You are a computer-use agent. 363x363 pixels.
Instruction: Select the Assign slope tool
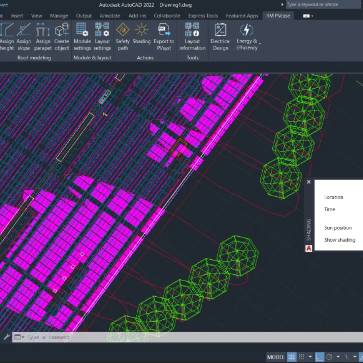[24, 37]
